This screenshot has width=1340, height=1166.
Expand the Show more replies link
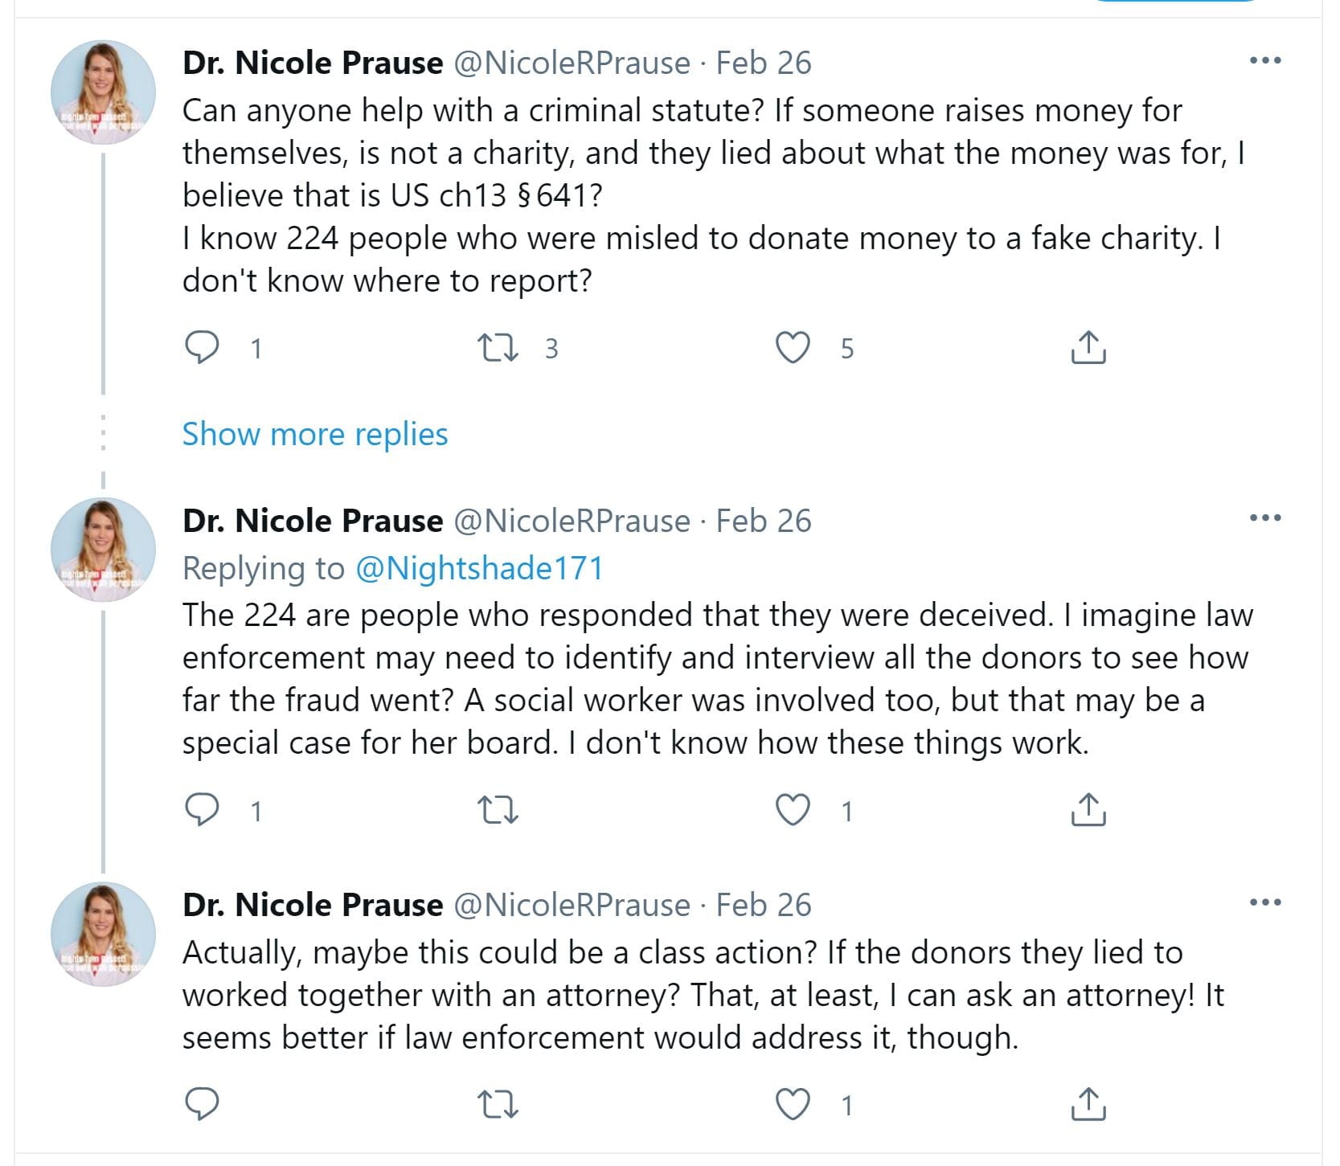[315, 434]
